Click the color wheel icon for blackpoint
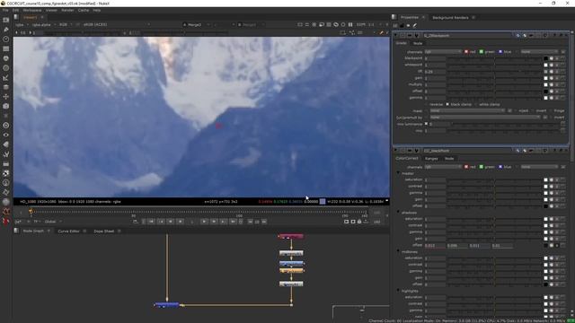The width and height of the screenshot is (575, 323). coord(551,58)
